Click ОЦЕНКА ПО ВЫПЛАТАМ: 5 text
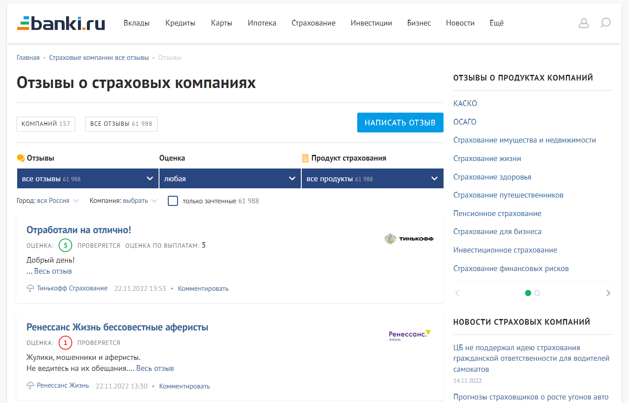Image resolution: width=629 pixels, height=403 pixels. pyautogui.click(x=166, y=245)
